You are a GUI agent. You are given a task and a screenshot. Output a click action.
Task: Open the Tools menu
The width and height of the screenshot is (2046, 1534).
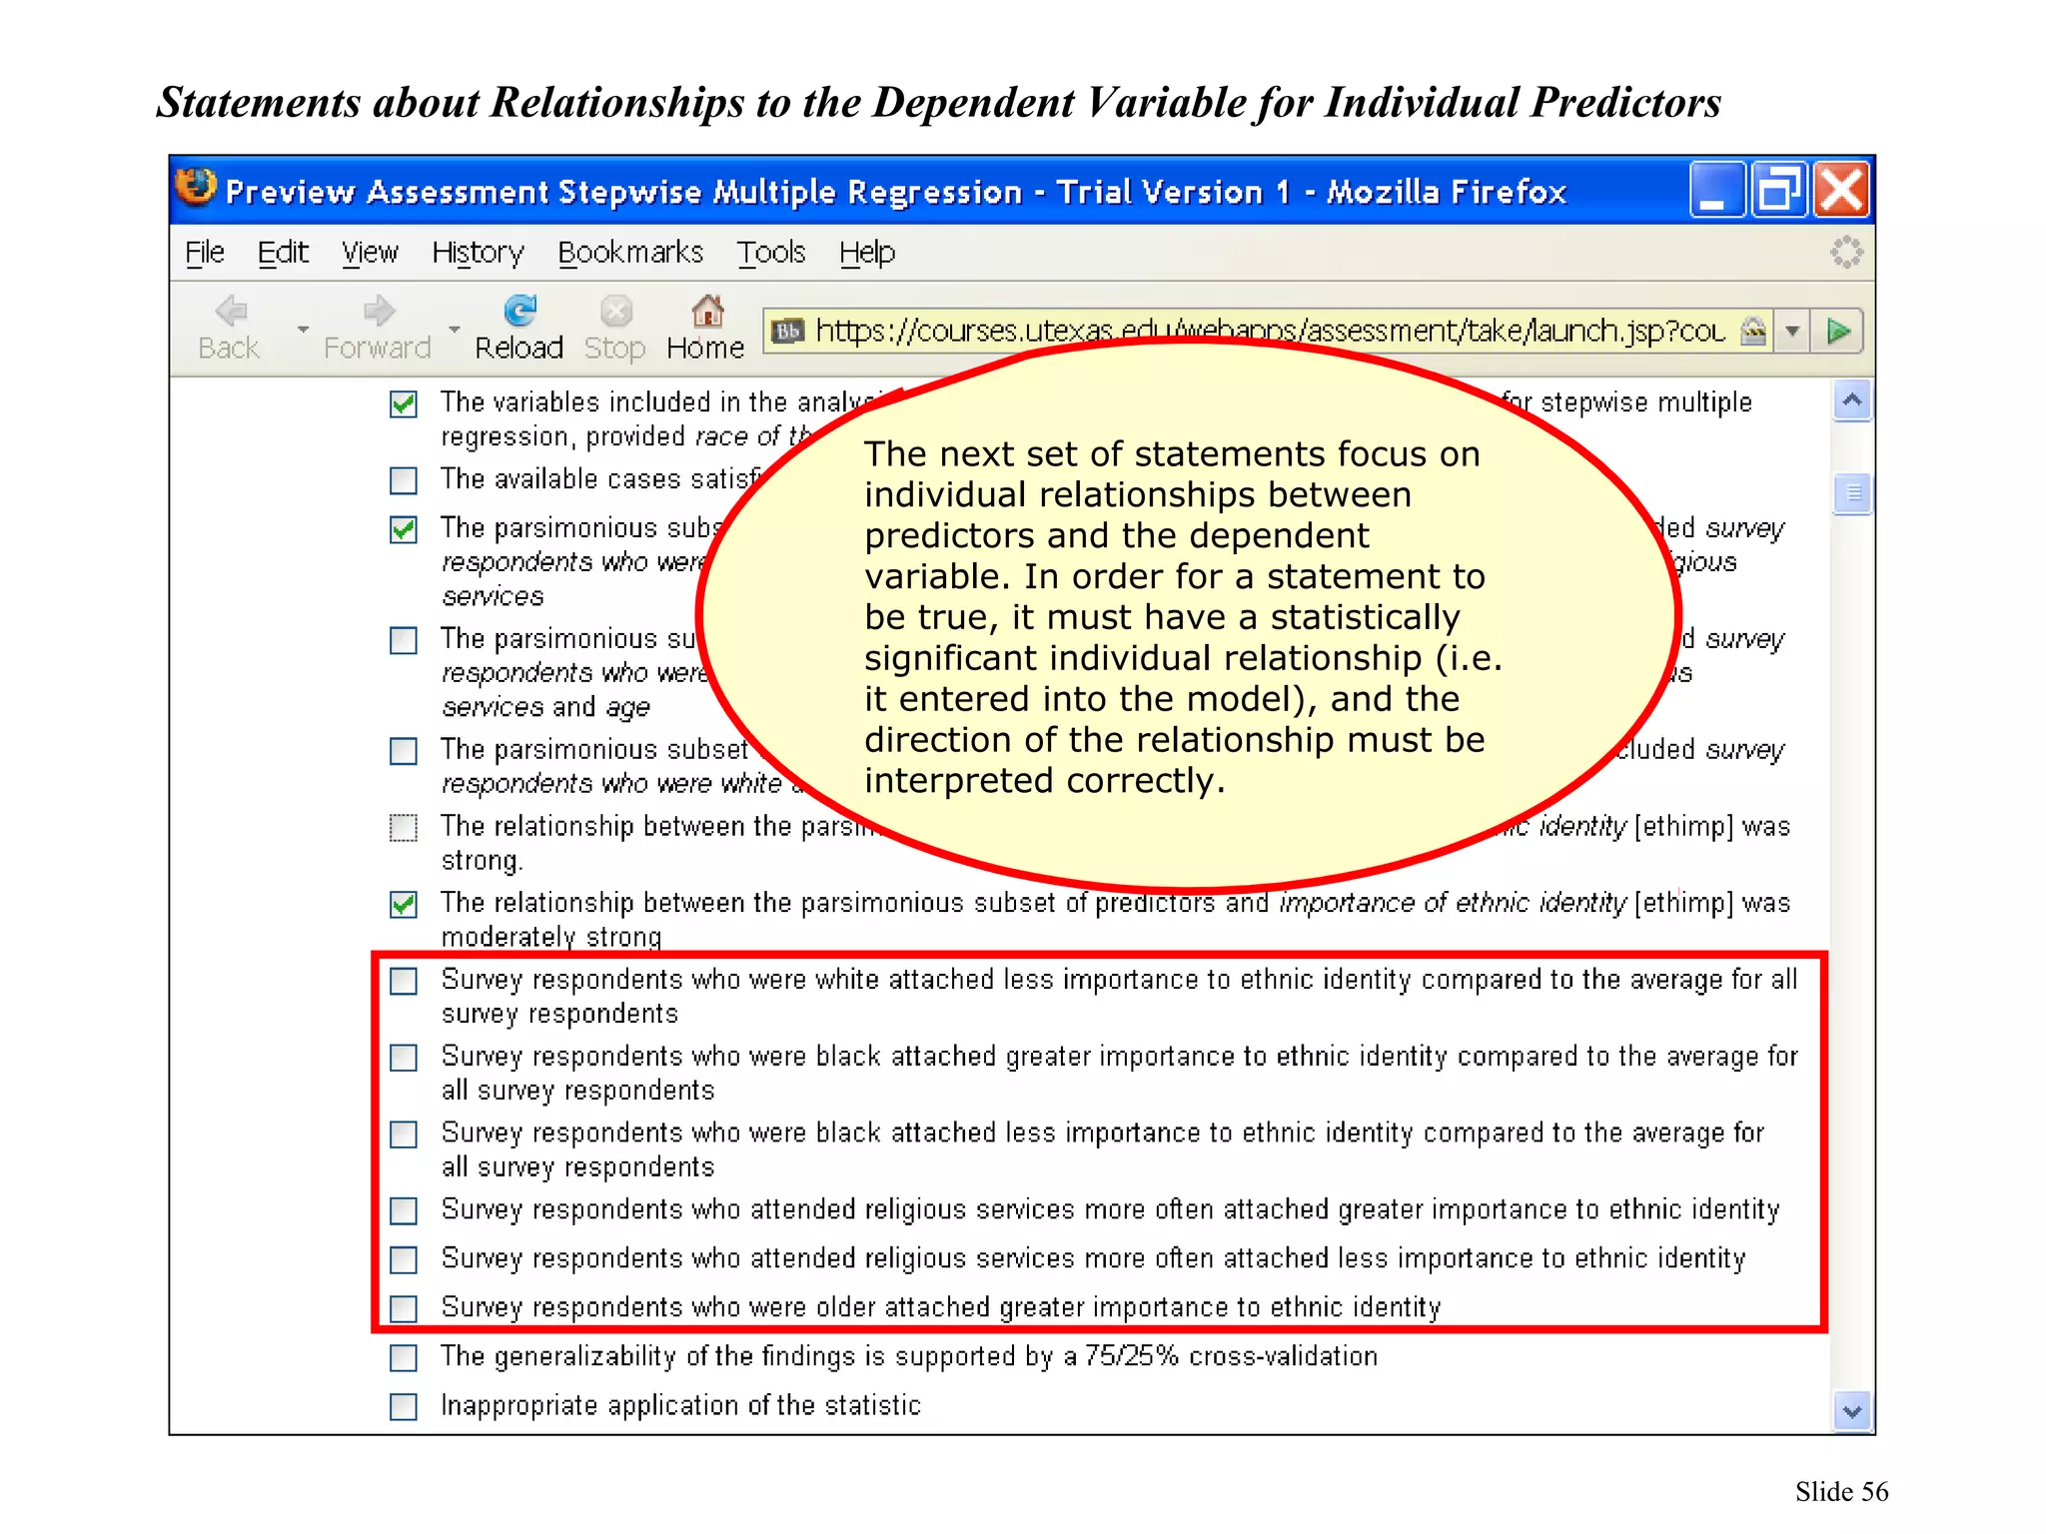[x=771, y=253]
